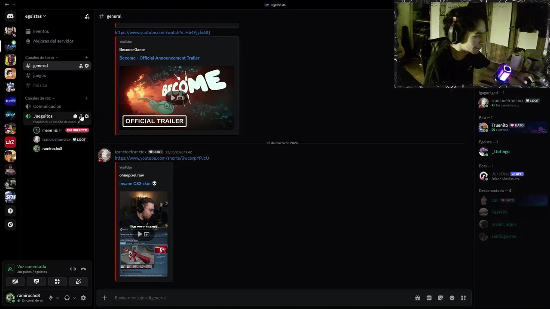
Task: Open input device options arrow beside microphone
Action: [58, 298]
